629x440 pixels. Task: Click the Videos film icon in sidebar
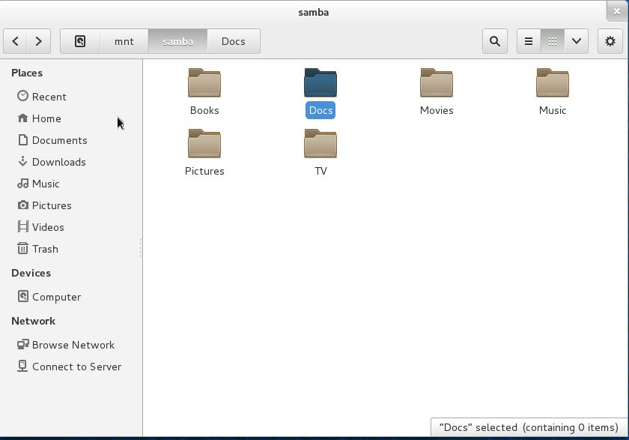(23, 227)
